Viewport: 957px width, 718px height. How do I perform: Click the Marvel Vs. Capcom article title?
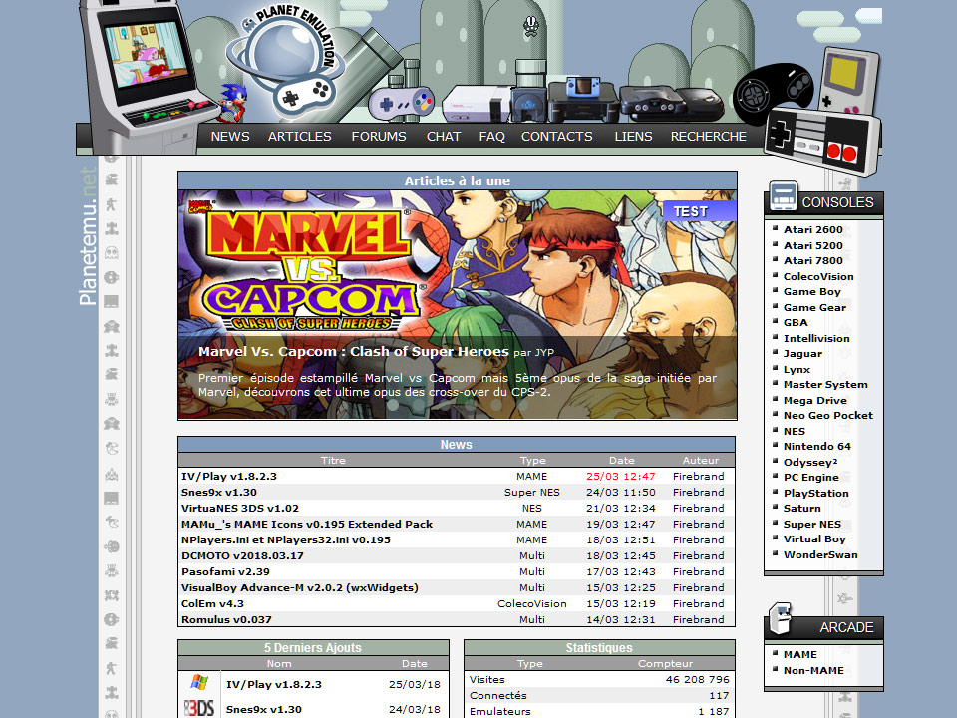click(353, 352)
